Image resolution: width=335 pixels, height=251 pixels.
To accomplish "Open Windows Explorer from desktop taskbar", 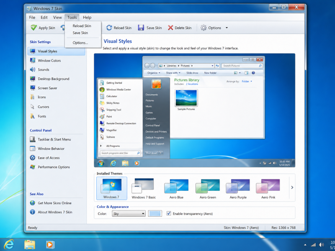I will coord(30,245).
